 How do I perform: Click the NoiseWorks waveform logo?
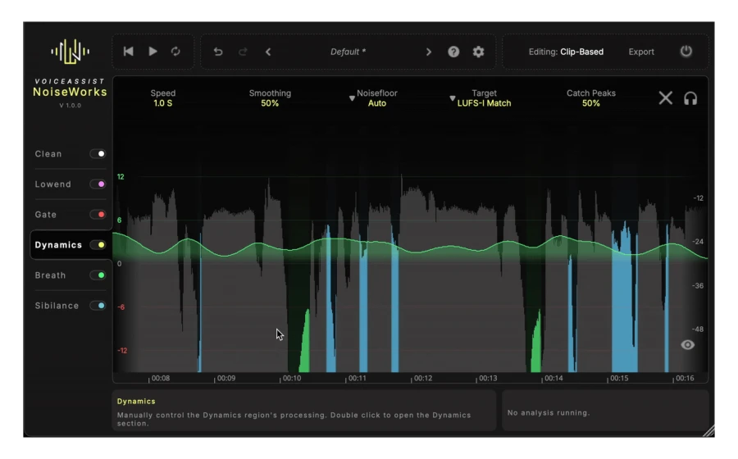coord(71,52)
